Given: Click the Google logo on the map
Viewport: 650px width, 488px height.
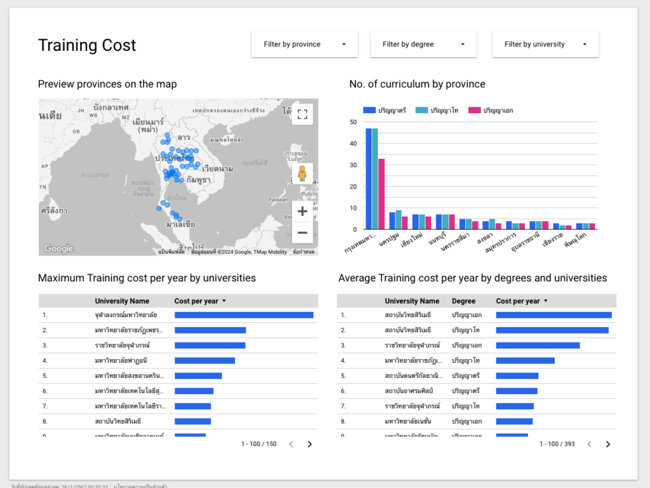Looking at the screenshot, I should click(58, 248).
